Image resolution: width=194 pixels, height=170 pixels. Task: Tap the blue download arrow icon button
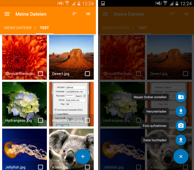(x=181, y=111)
